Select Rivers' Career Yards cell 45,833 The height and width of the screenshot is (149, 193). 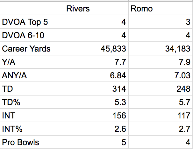(x=96, y=49)
